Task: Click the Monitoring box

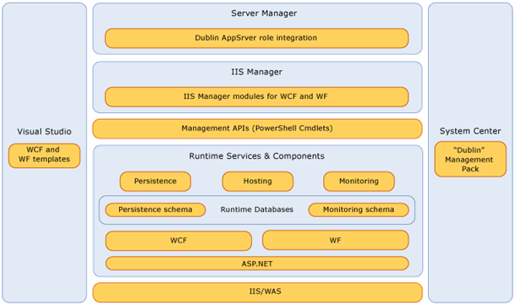Action: click(359, 181)
